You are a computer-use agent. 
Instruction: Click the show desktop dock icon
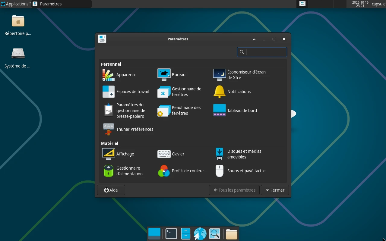point(154,234)
